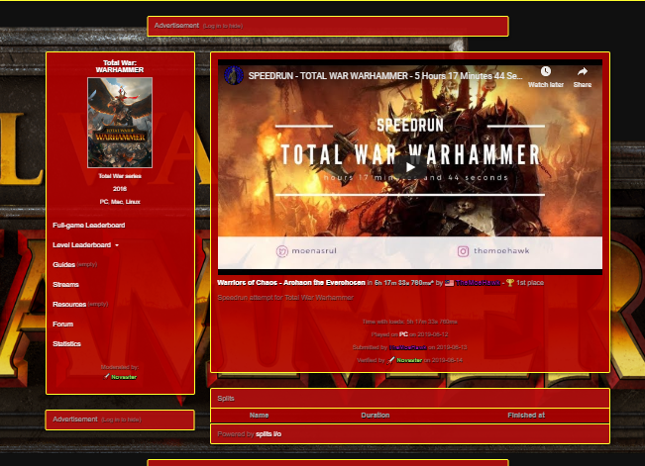Click the Name column header in Splits

[259, 416]
